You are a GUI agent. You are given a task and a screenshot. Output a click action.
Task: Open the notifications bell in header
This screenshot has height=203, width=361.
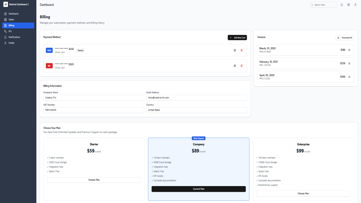[x=342, y=5]
